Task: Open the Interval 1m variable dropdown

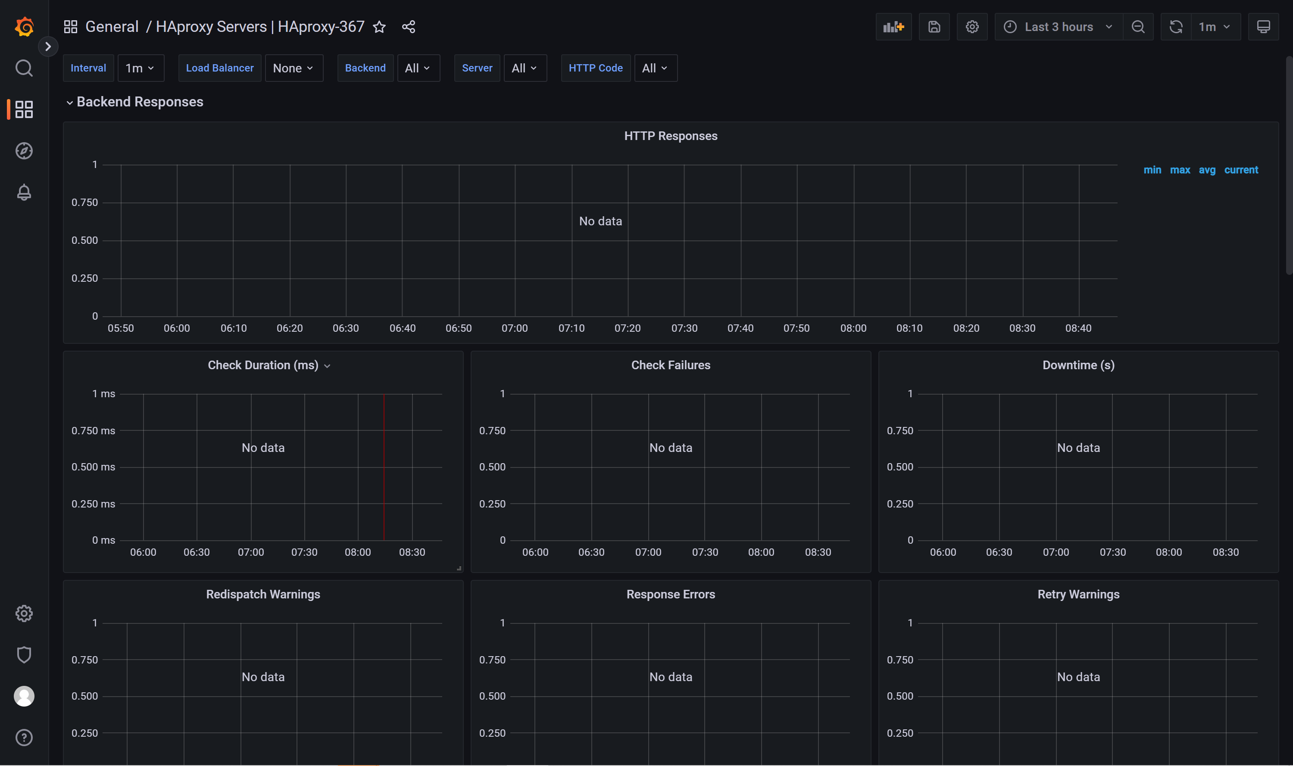Action: 141,68
